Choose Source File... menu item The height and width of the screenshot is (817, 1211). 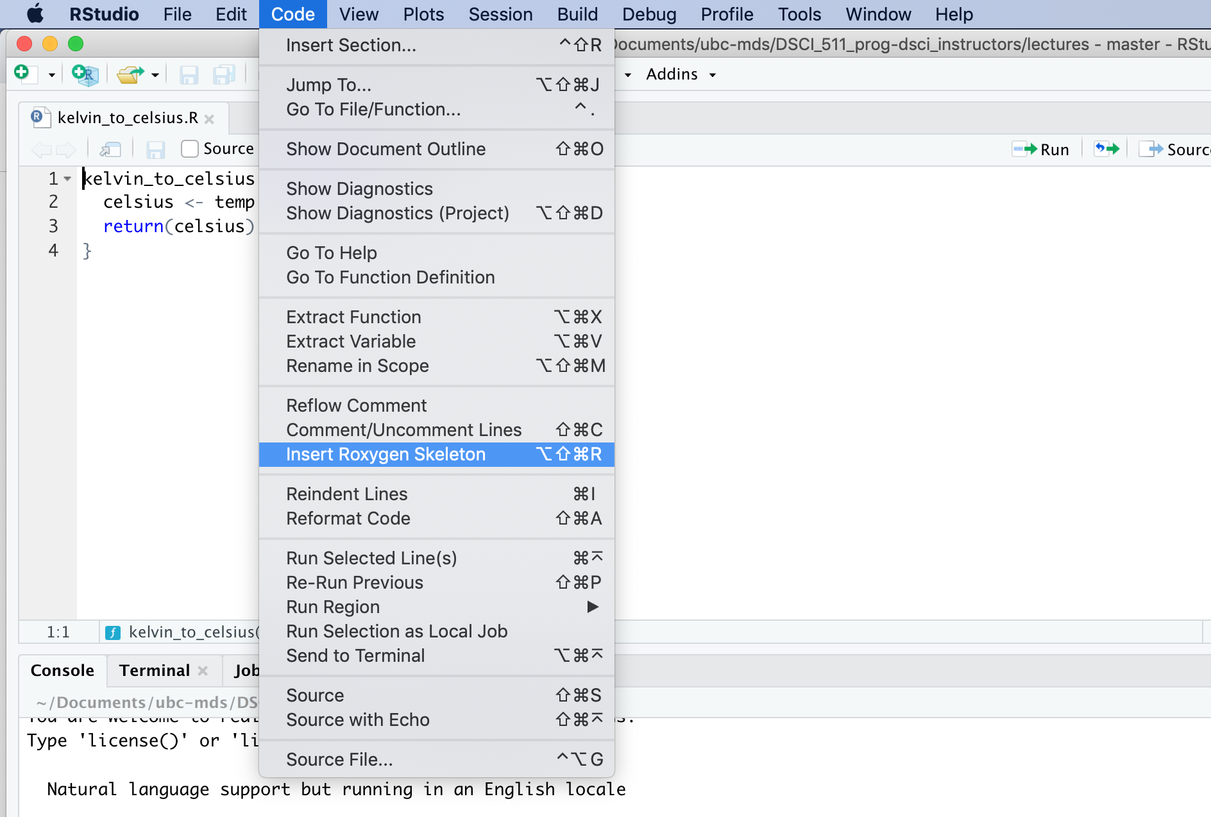click(437, 759)
